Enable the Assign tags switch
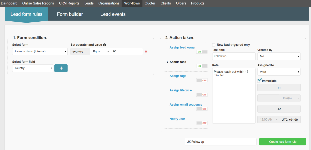 (202, 80)
